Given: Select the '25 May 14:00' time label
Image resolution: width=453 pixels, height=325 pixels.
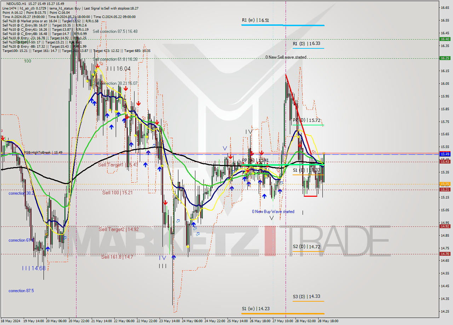Looking at the screenshot, I should click(x=237, y=321).
